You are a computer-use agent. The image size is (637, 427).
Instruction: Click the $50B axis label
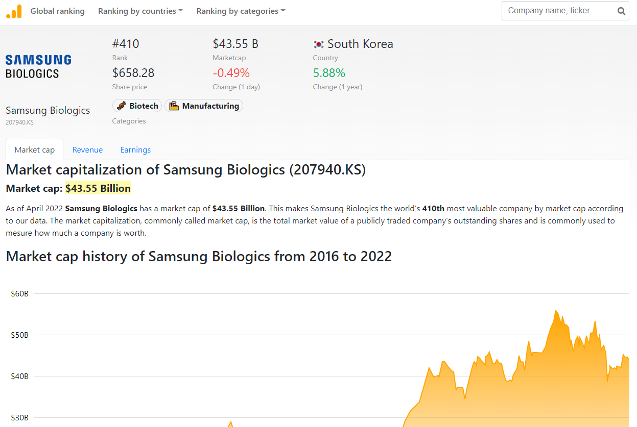pos(19,335)
